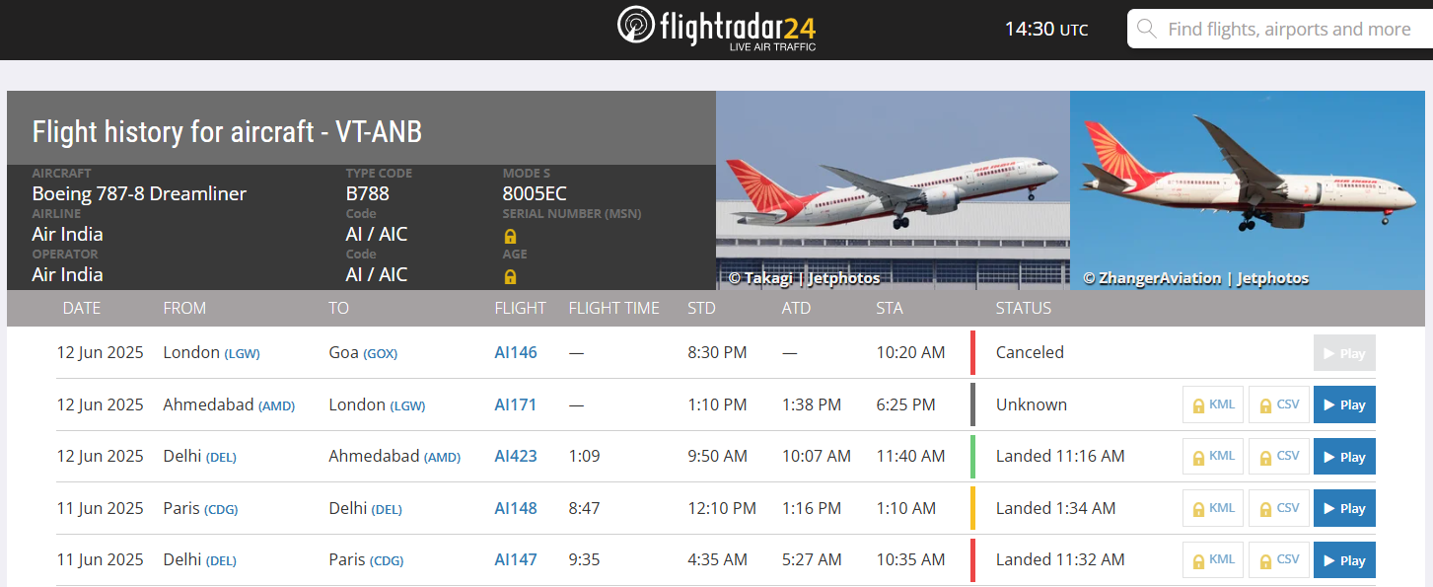Open flight AI146 link
This screenshot has width=1433, height=587.
pos(516,352)
